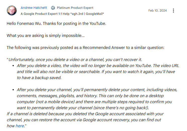This screenshot has width=187, height=131.
Task: Visit the Andrew Hatchett profile link
Action: [34, 8]
